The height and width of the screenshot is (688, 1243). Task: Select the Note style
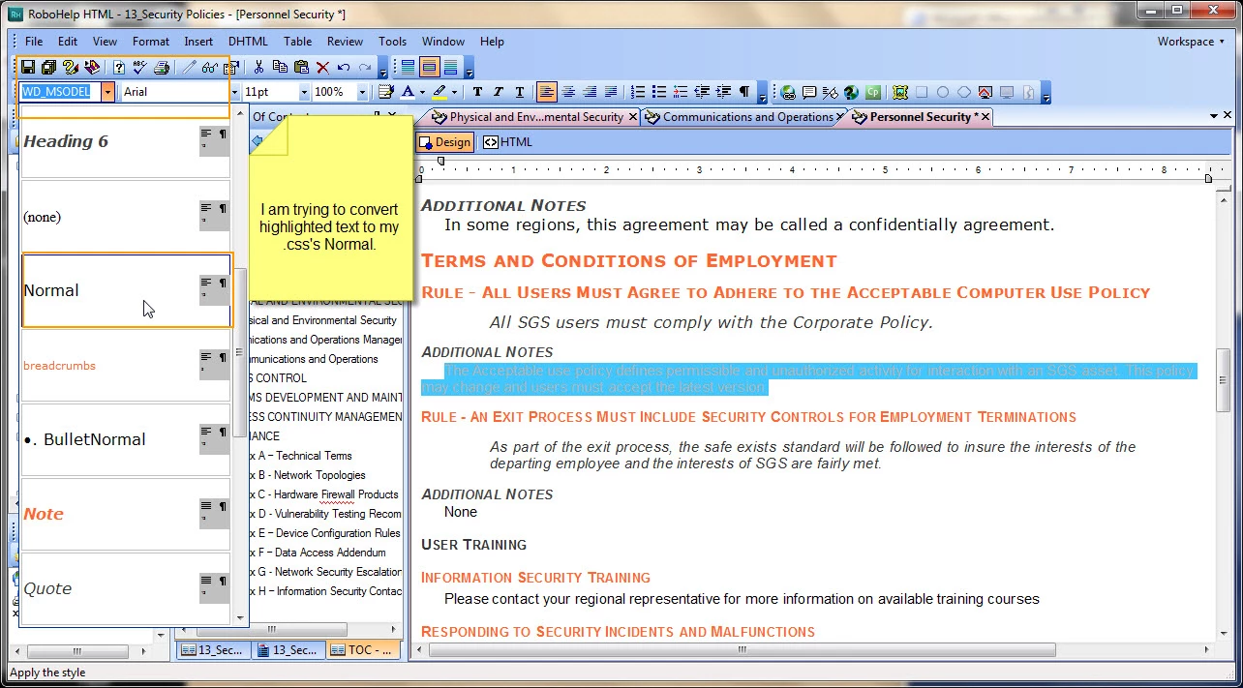[127, 514]
